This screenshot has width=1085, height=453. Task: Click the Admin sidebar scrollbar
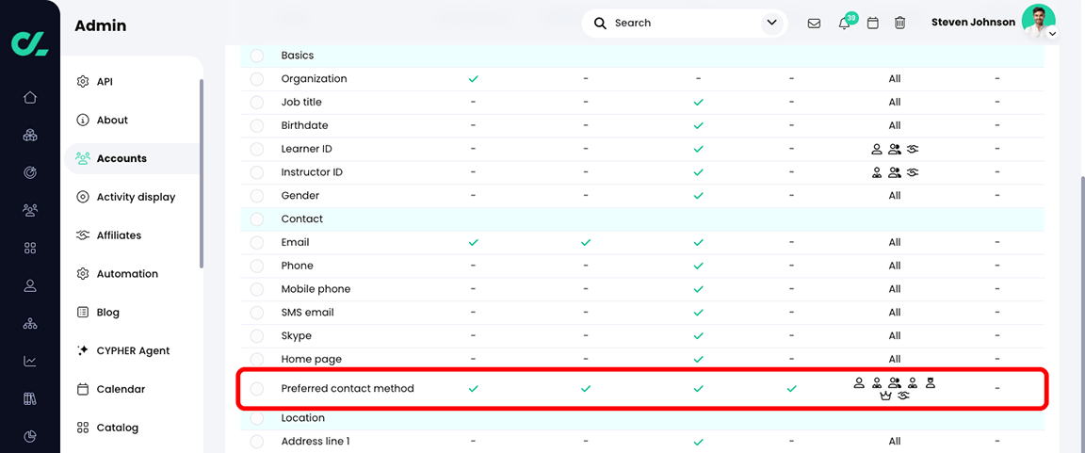click(x=202, y=173)
